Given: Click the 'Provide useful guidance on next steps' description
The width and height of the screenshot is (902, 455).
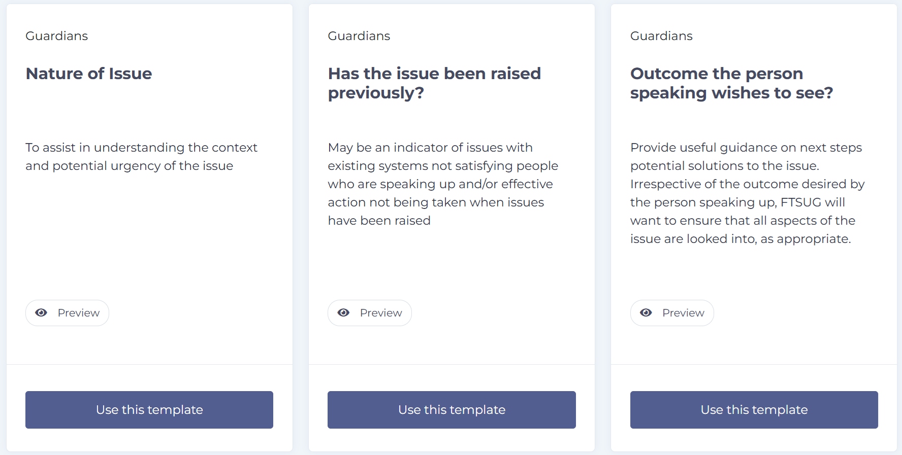Looking at the screenshot, I should click(x=748, y=193).
